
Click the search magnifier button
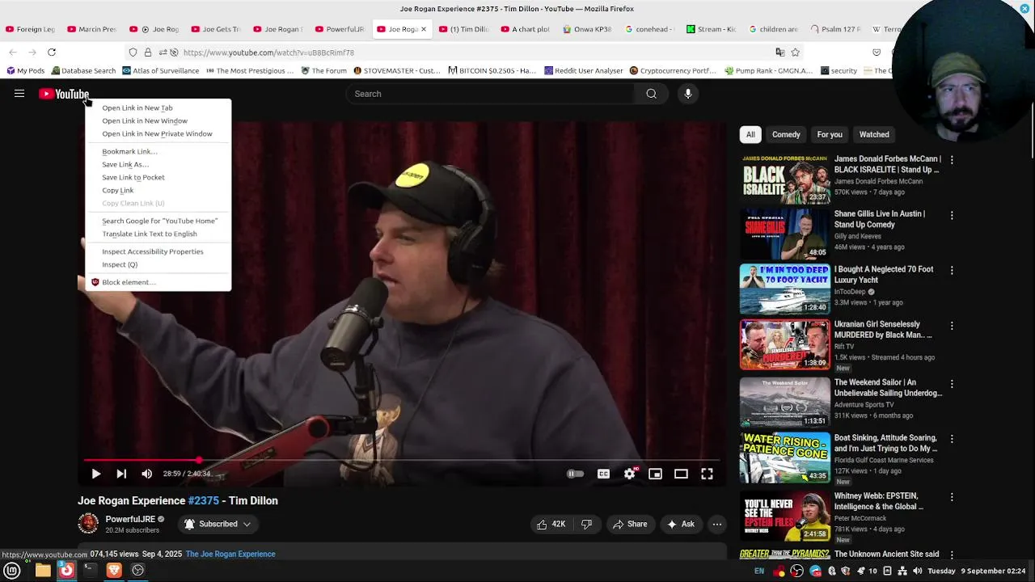651,94
